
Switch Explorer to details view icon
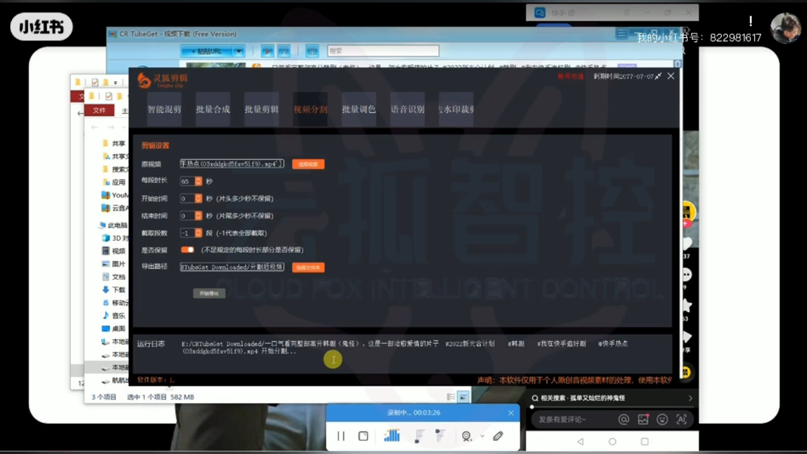click(451, 397)
